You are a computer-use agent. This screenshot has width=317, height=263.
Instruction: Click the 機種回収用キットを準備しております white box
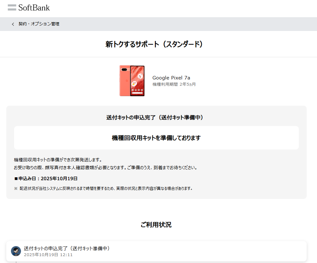point(156,138)
